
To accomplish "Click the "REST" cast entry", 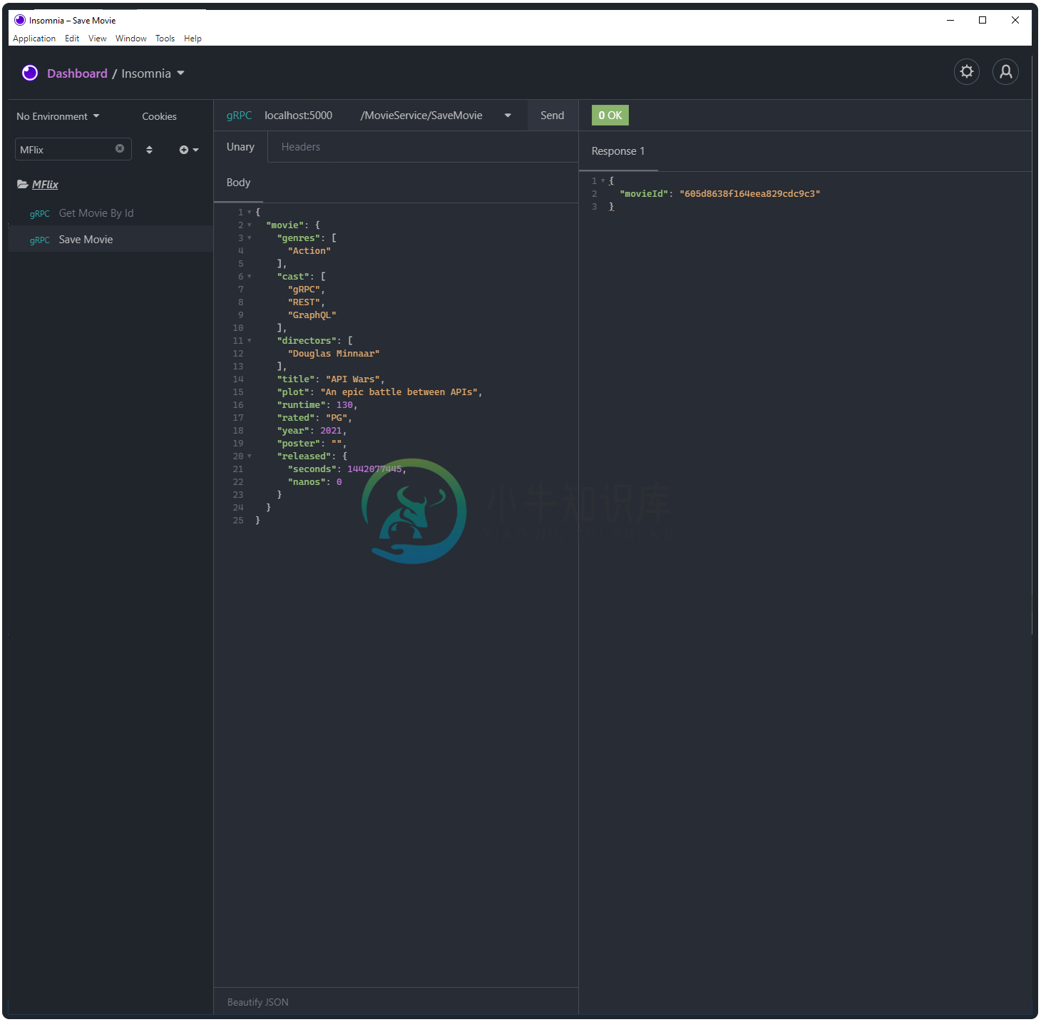I will 304,302.
